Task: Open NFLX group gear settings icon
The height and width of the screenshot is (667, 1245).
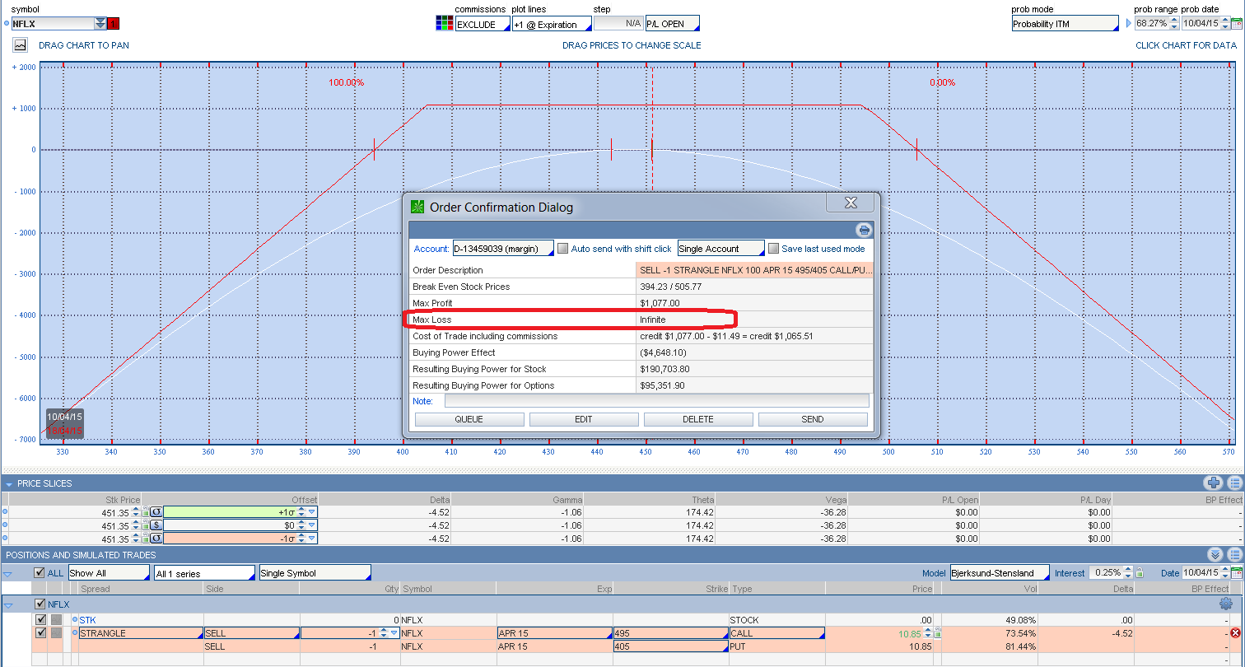Action: point(1226,604)
